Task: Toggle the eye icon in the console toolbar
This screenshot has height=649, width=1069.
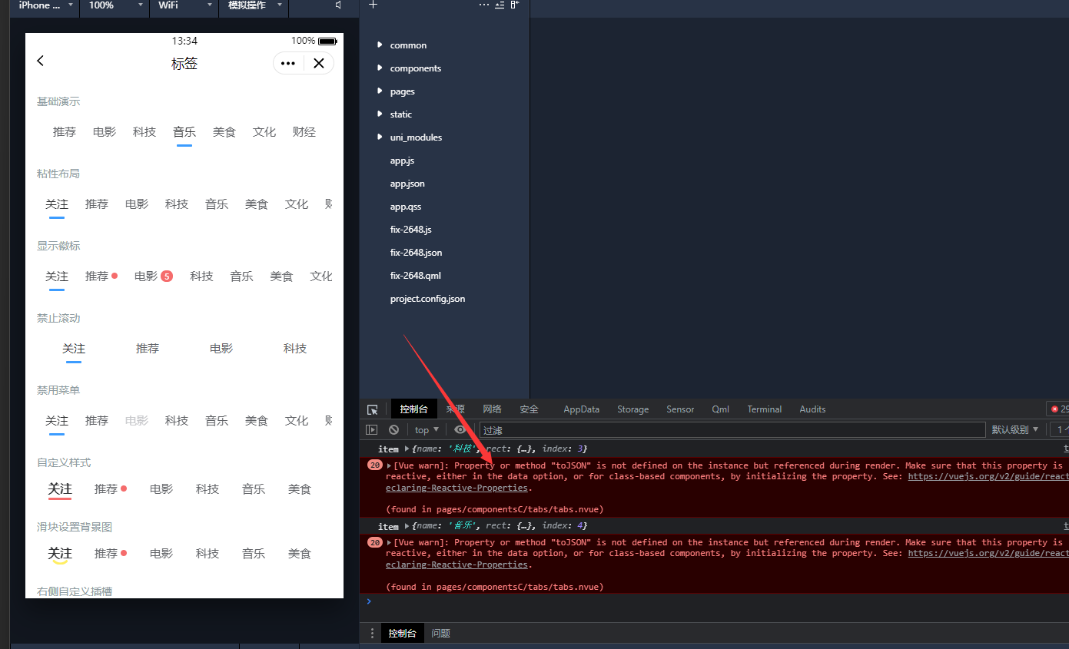Action: tap(460, 429)
